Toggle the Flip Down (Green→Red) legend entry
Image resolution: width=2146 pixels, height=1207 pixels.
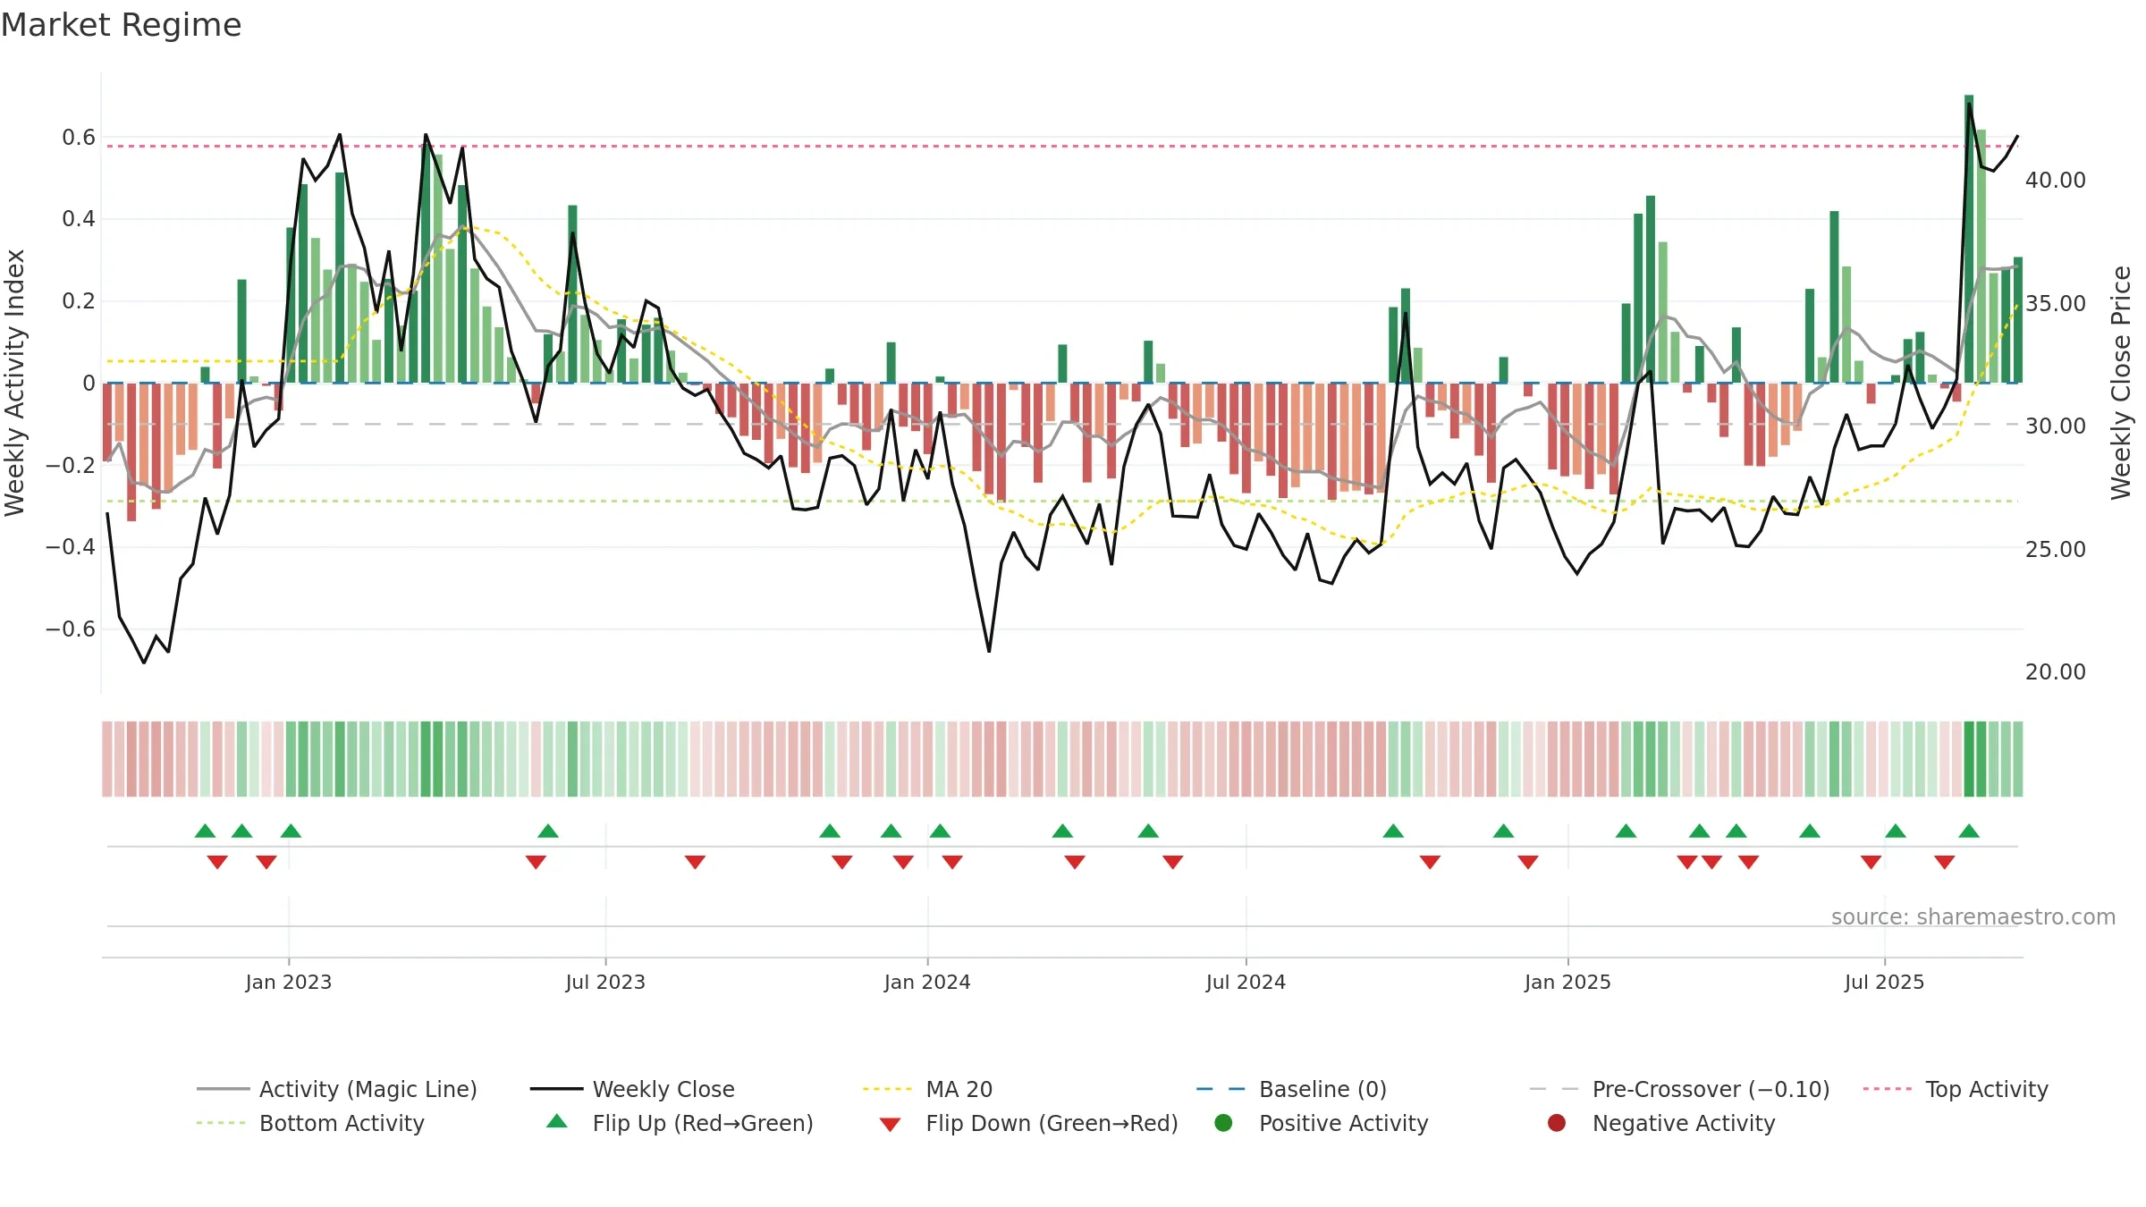[1028, 1123]
